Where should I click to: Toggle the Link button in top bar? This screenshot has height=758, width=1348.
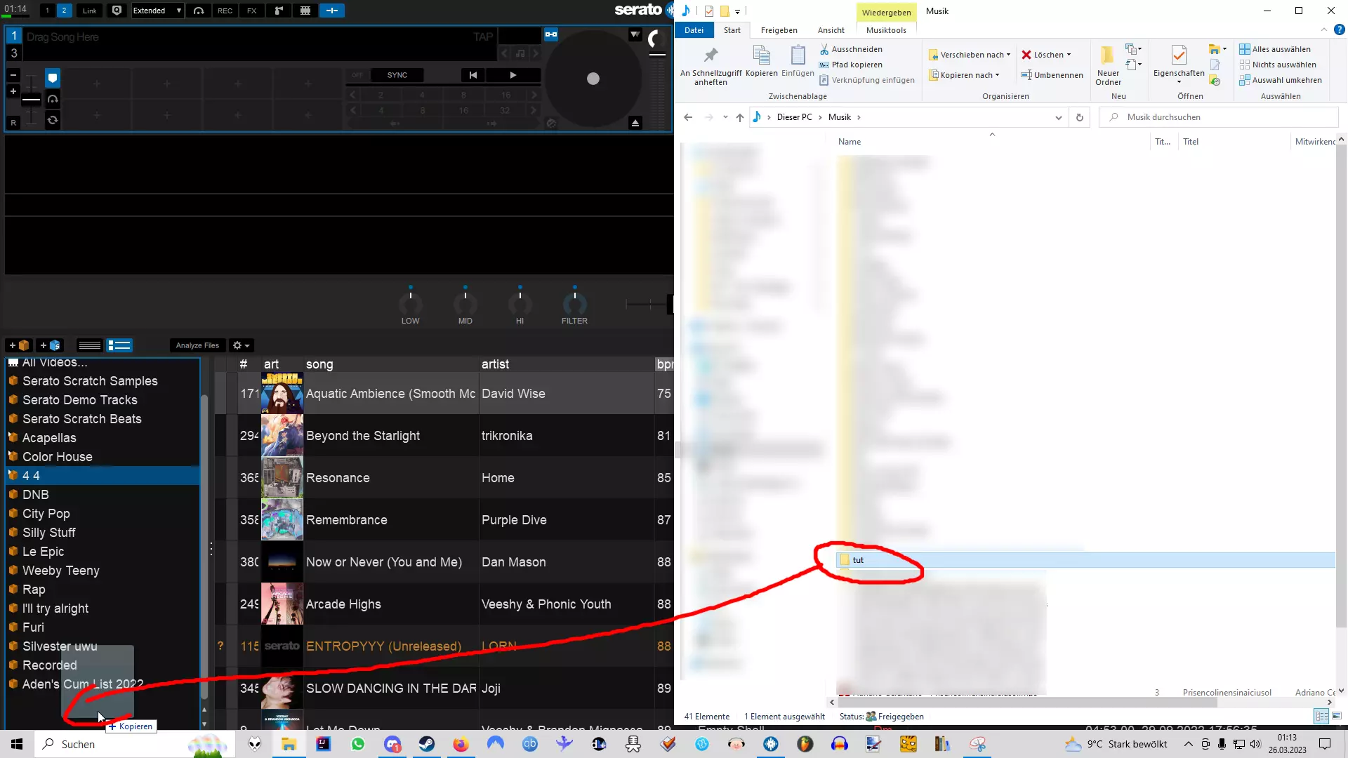click(x=90, y=11)
